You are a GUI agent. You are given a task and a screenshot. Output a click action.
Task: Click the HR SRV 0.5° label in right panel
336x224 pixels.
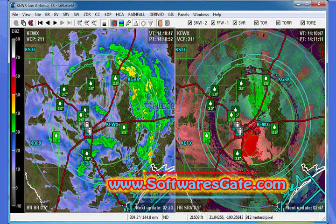[x=189, y=208]
